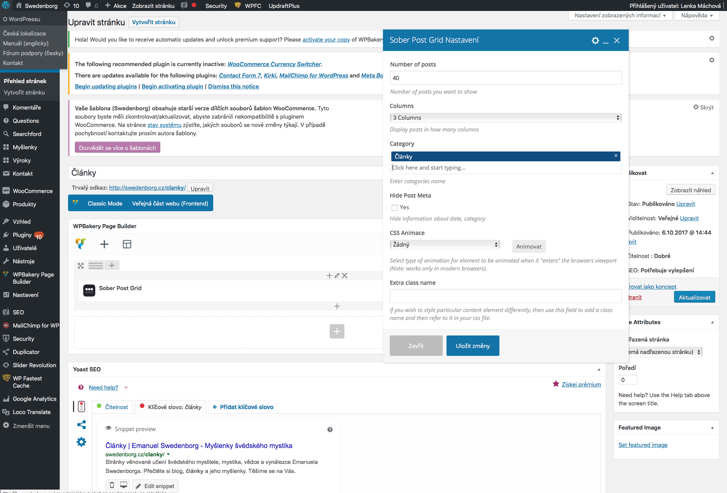Collapse the Yoast SEO metabox
Screen dimensions: 727x493
[599, 369]
